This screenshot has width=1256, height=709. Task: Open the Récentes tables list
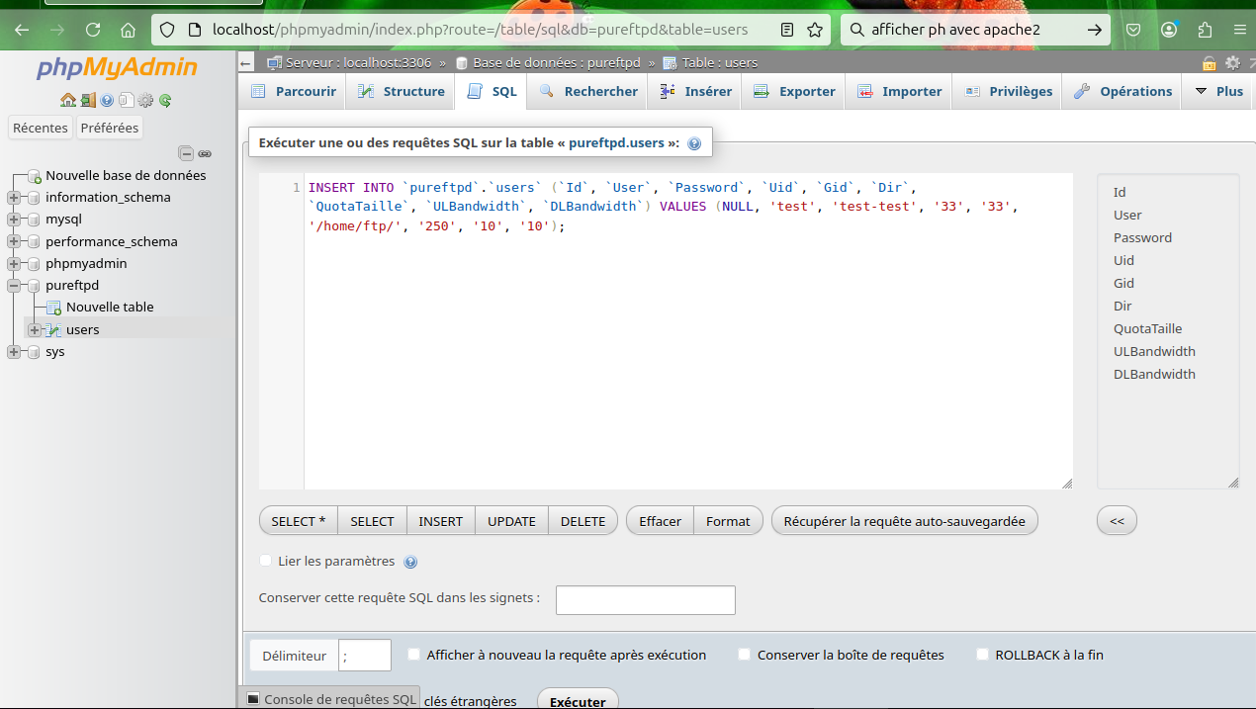pos(41,128)
